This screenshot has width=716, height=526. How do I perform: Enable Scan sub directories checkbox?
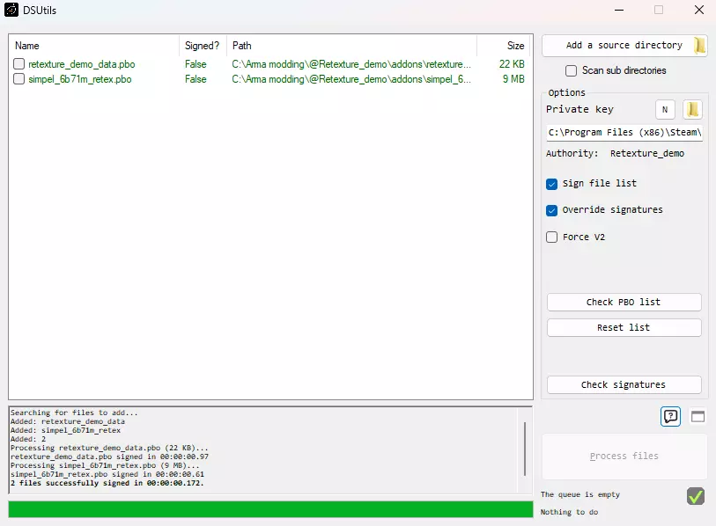click(x=571, y=70)
